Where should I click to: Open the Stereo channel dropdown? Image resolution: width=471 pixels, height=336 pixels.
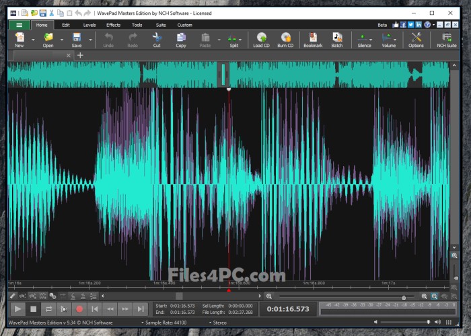pyautogui.click(x=217, y=323)
